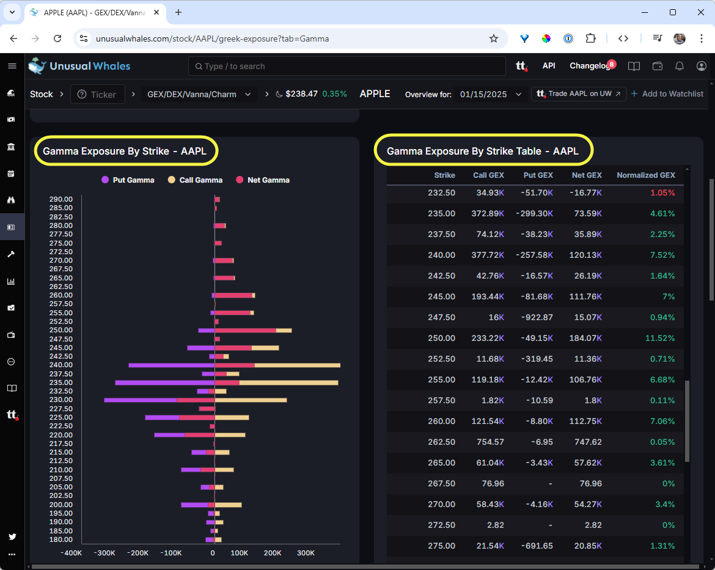Open the hamburger menu in the sidebar
The width and height of the screenshot is (715, 570).
(12, 66)
